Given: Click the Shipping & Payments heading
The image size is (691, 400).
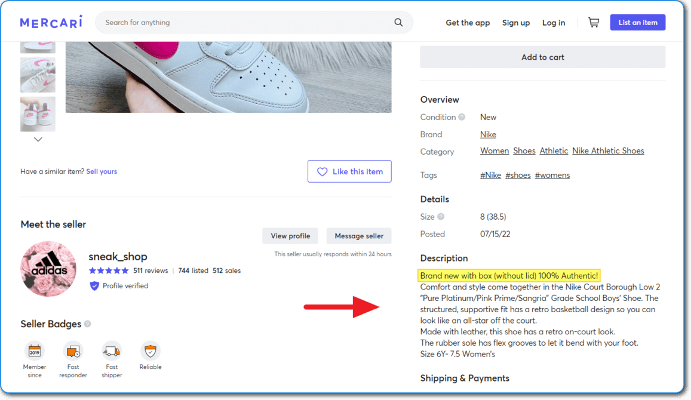Looking at the screenshot, I should coord(465,379).
